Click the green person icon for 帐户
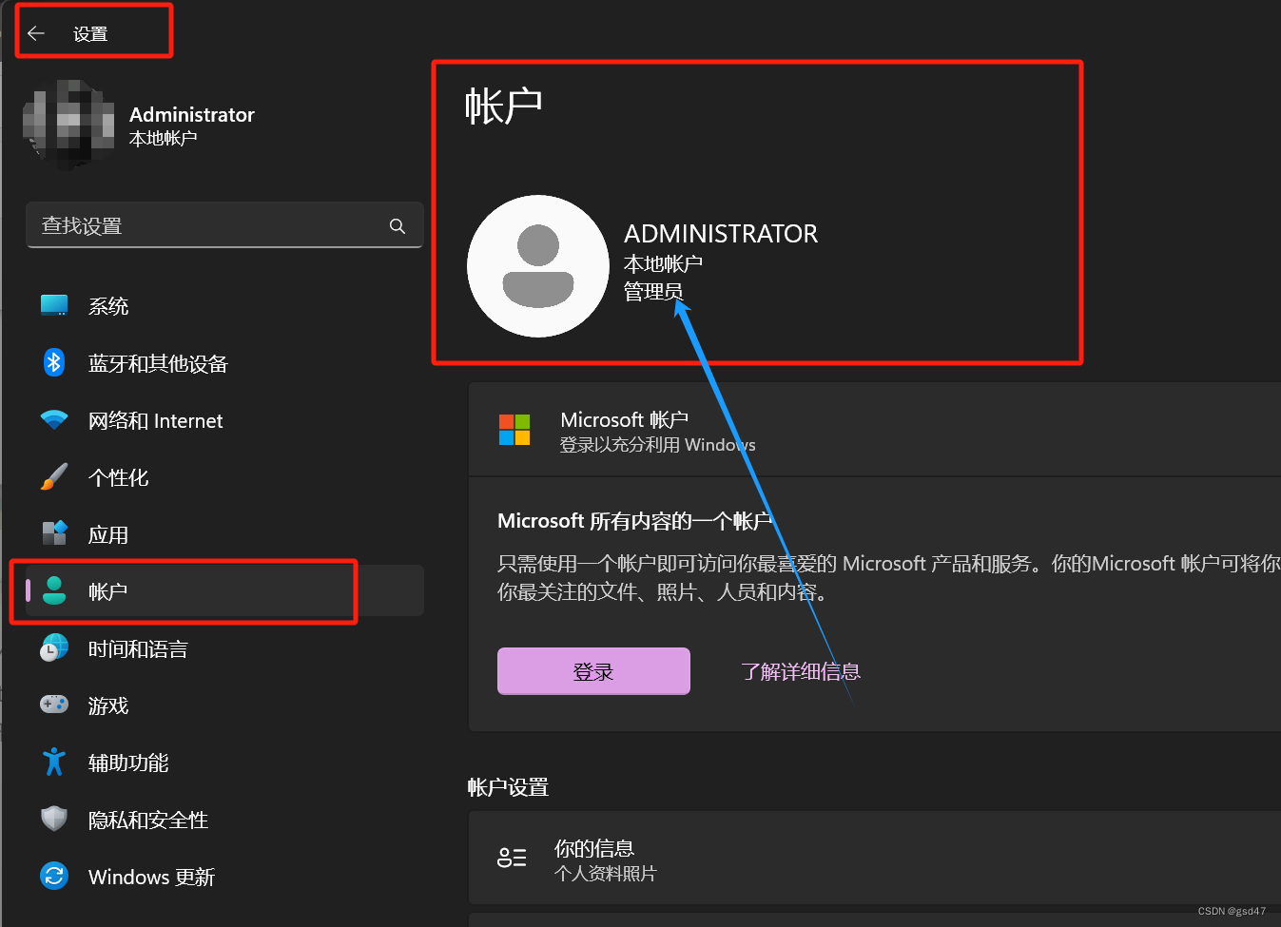This screenshot has height=927, width=1281. click(x=54, y=590)
